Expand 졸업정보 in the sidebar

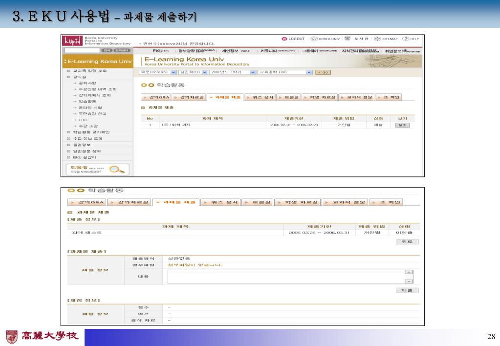click(x=82, y=145)
